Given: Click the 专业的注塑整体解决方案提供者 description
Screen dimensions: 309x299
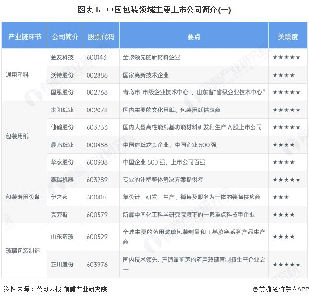Looking at the screenshot, I should point(163,180).
